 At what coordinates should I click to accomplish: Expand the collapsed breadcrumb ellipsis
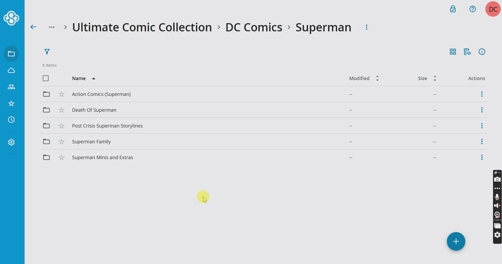point(52,27)
